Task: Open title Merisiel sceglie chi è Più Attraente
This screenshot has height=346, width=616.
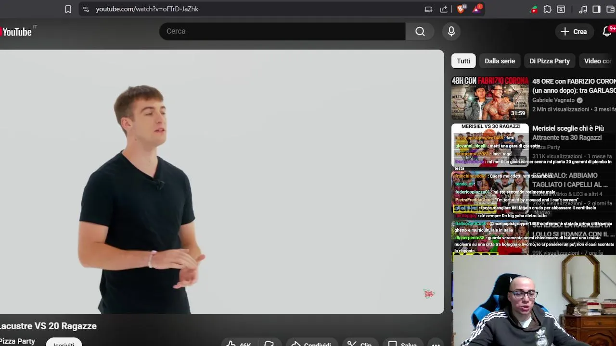Action: tap(568, 133)
